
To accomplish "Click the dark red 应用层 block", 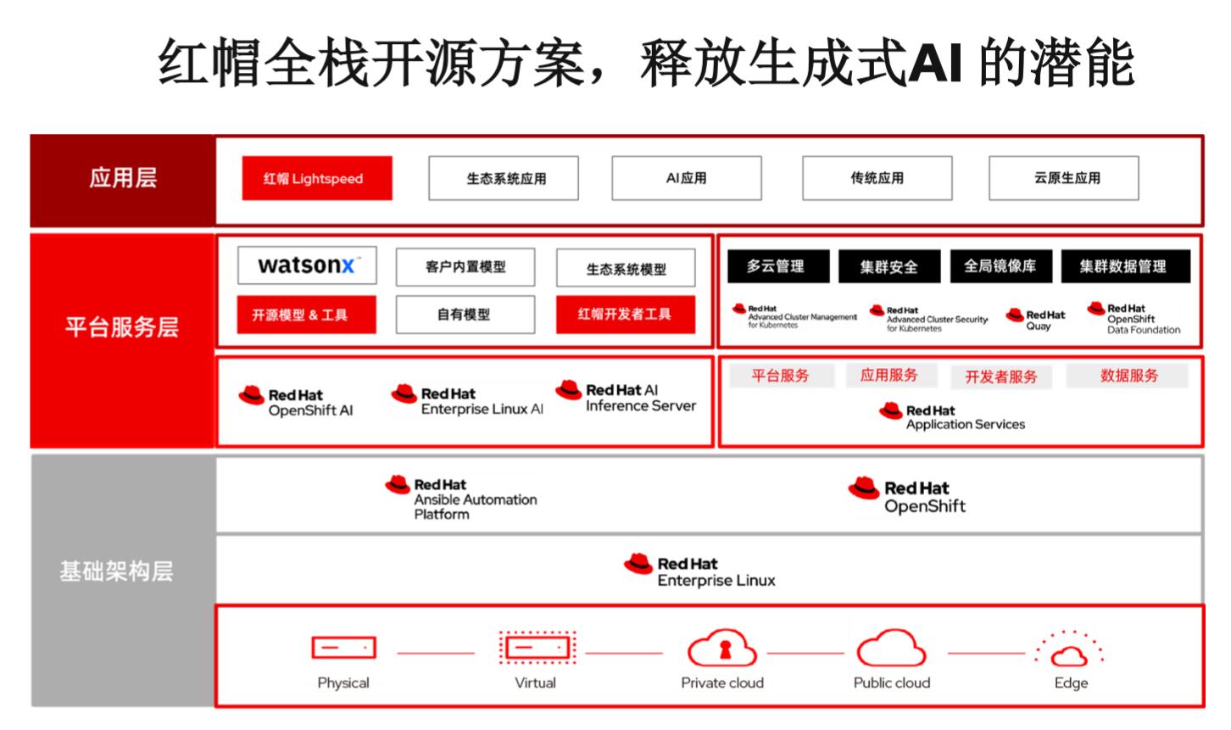I will coord(122,178).
